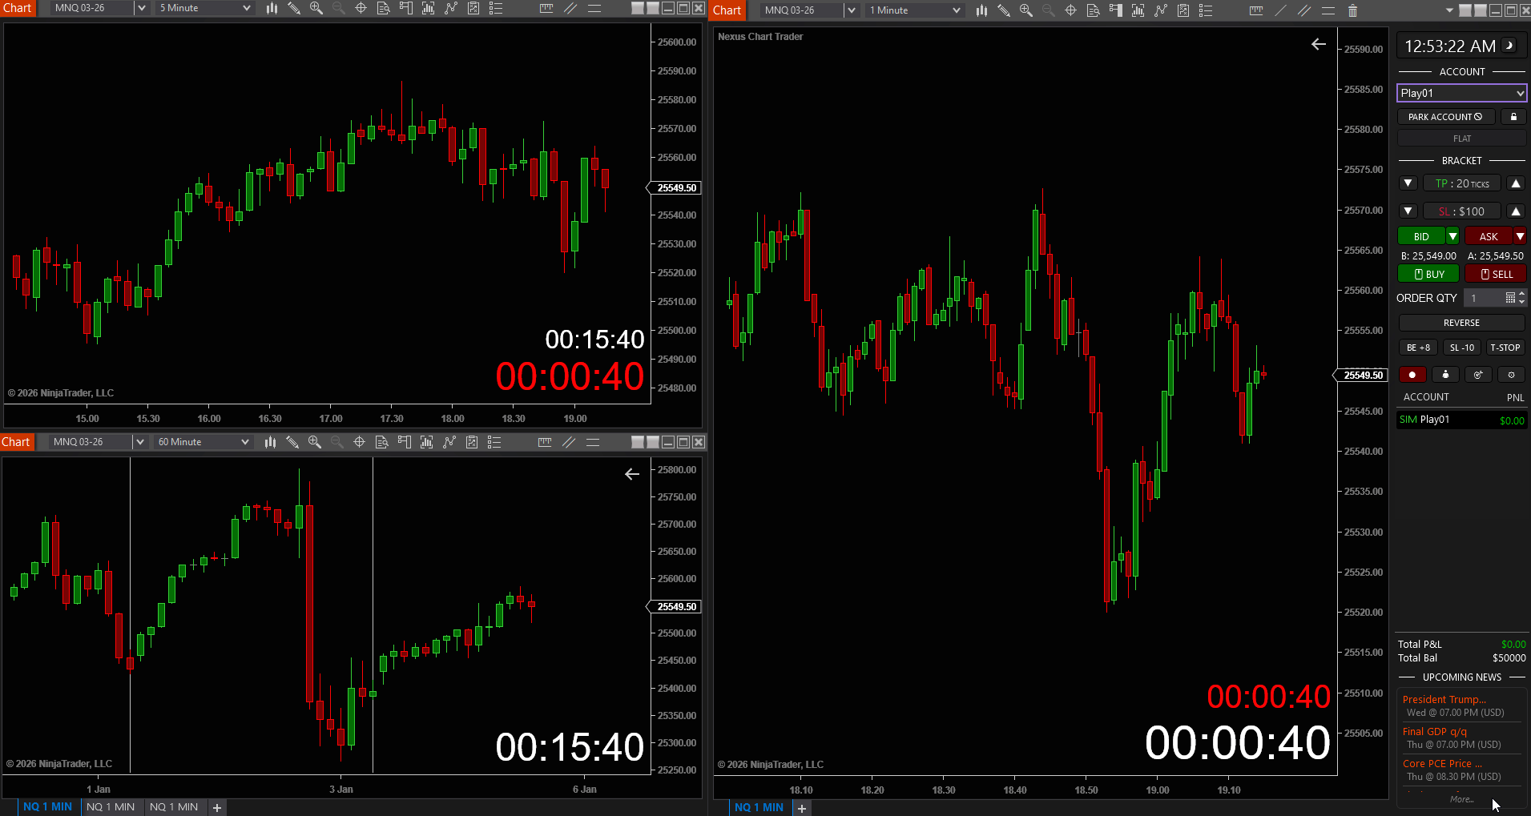Select the pencil drawing tool on the 5-minute chart

(x=294, y=8)
